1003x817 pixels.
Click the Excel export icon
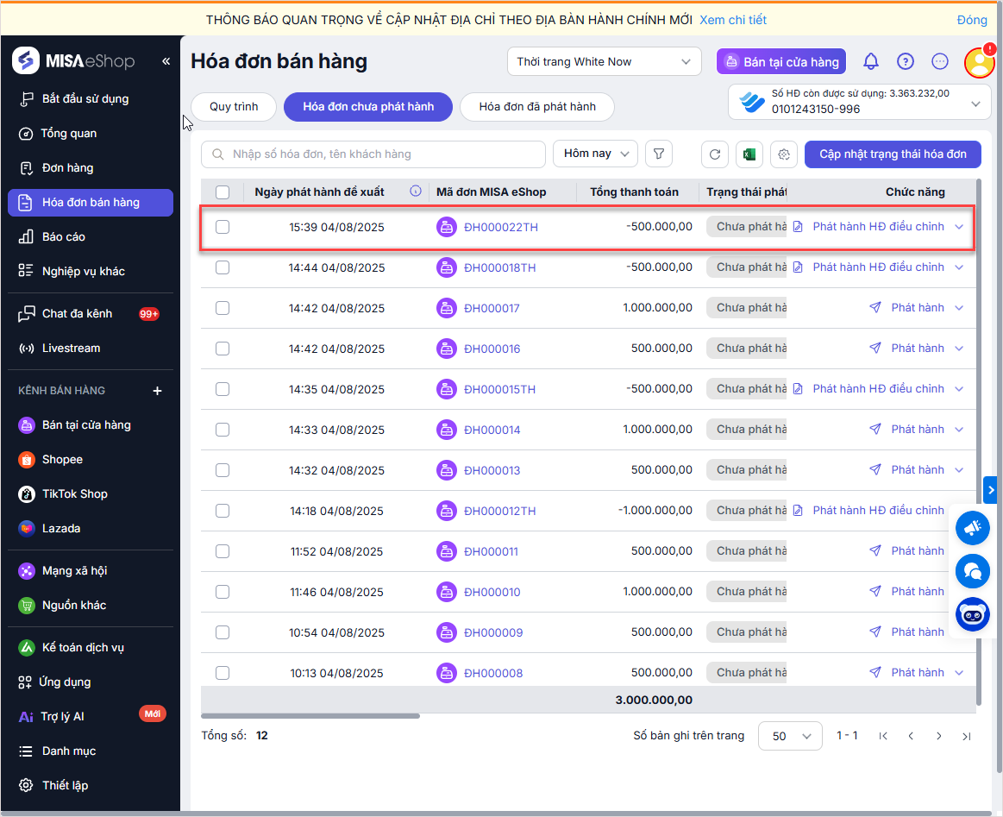click(749, 154)
